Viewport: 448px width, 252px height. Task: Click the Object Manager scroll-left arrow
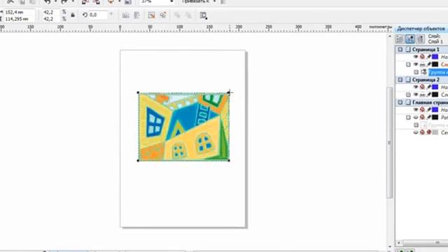point(399,243)
